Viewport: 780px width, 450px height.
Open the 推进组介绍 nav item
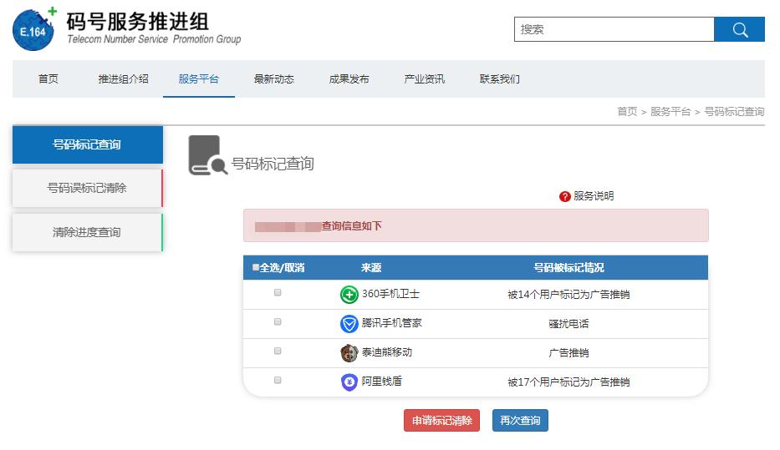point(124,79)
